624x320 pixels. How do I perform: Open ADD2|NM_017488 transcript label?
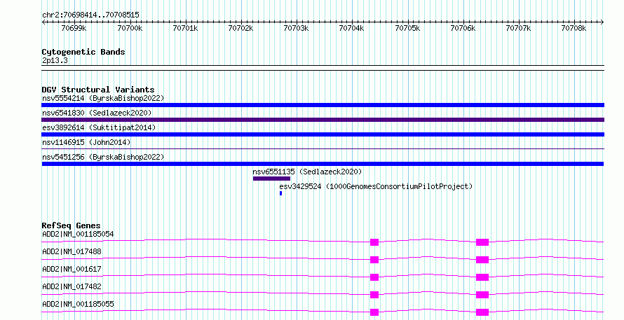point(72,251)
